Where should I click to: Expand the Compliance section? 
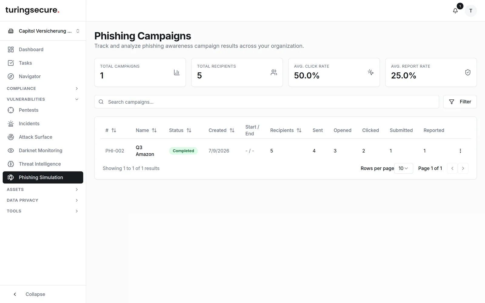(x=43, y=88)
